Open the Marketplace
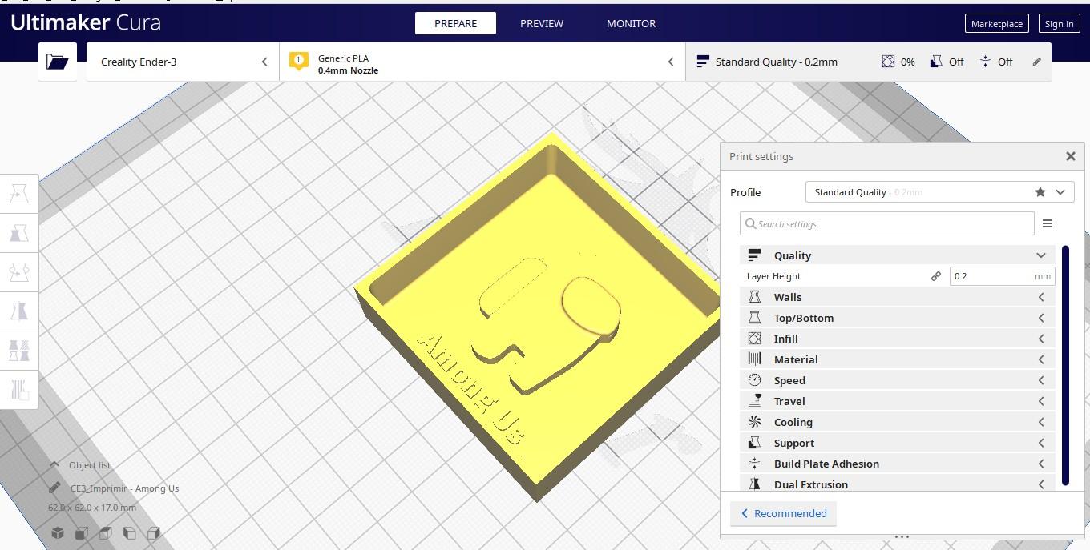Image resolution: width=1090 pixels, height=550 pixels. pyautogui.click(x=996, y=23)
